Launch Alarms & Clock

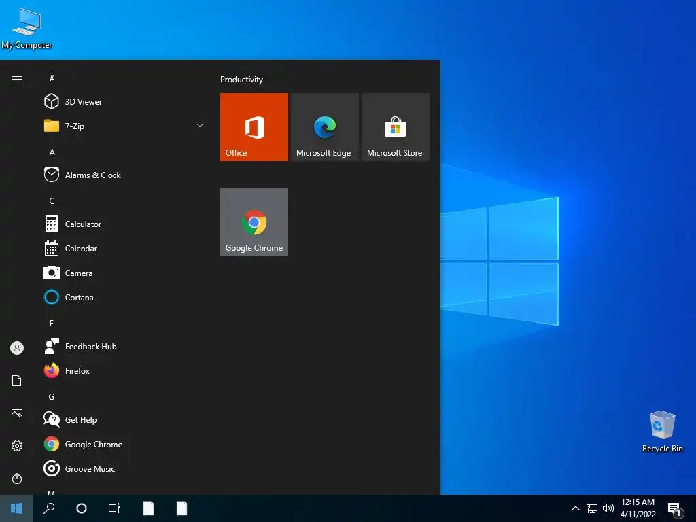[x=124, y=175]
